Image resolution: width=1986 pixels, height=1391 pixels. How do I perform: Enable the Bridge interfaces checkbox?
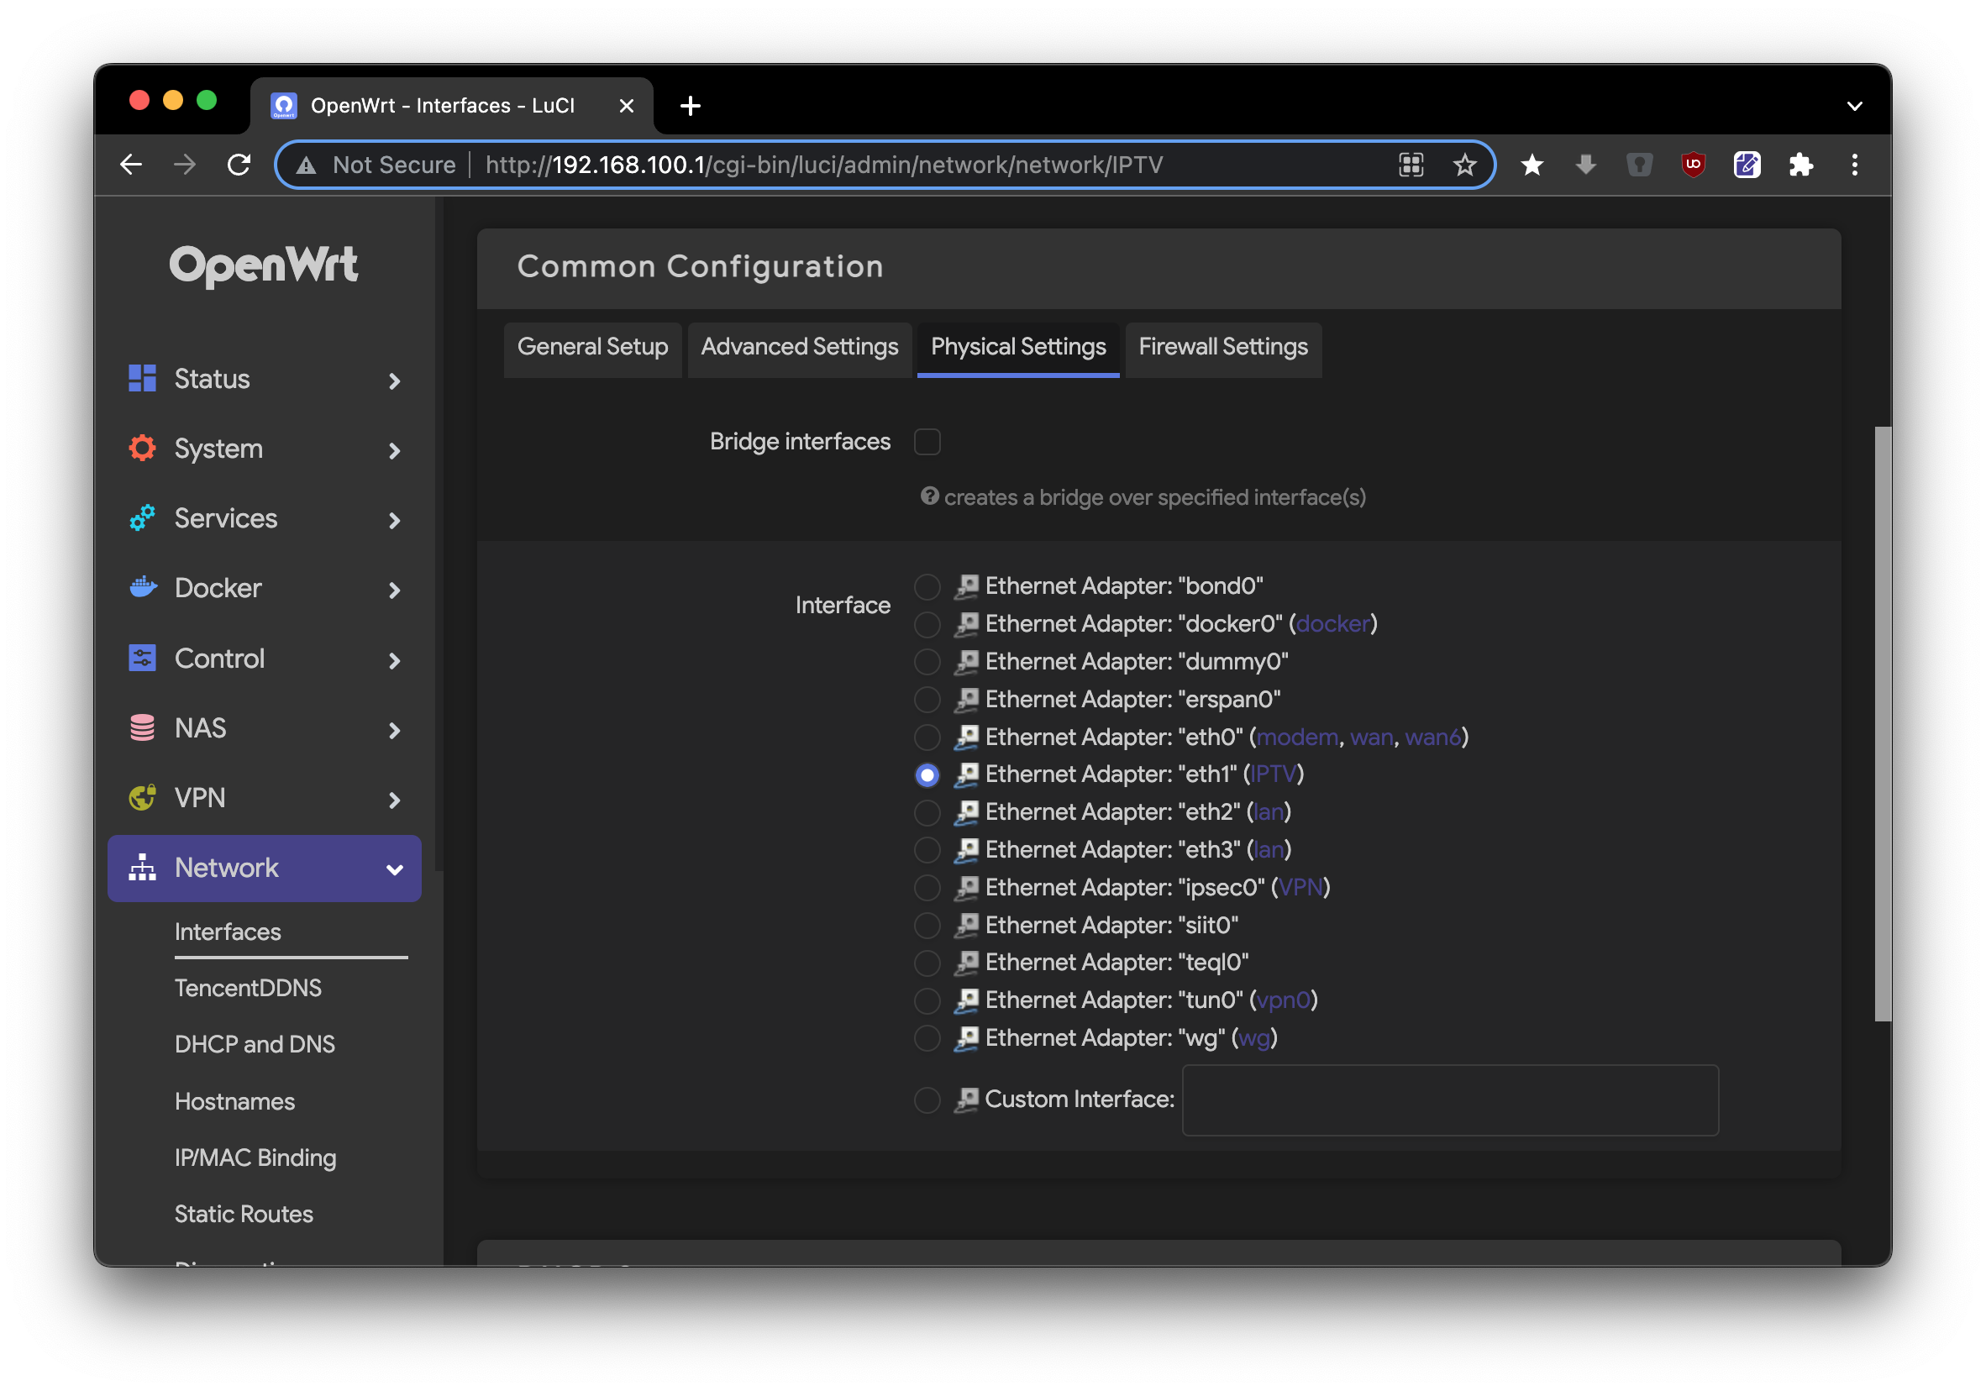pos(927,441)
